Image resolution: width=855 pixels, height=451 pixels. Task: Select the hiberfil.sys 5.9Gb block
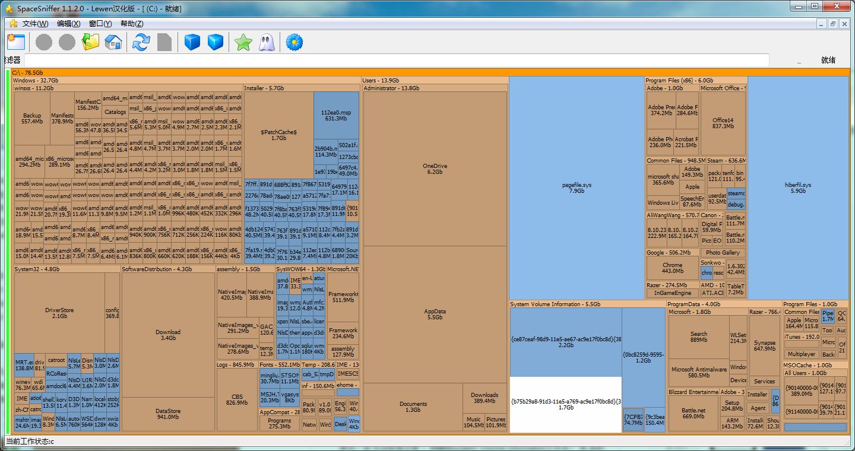pos(798,188)
